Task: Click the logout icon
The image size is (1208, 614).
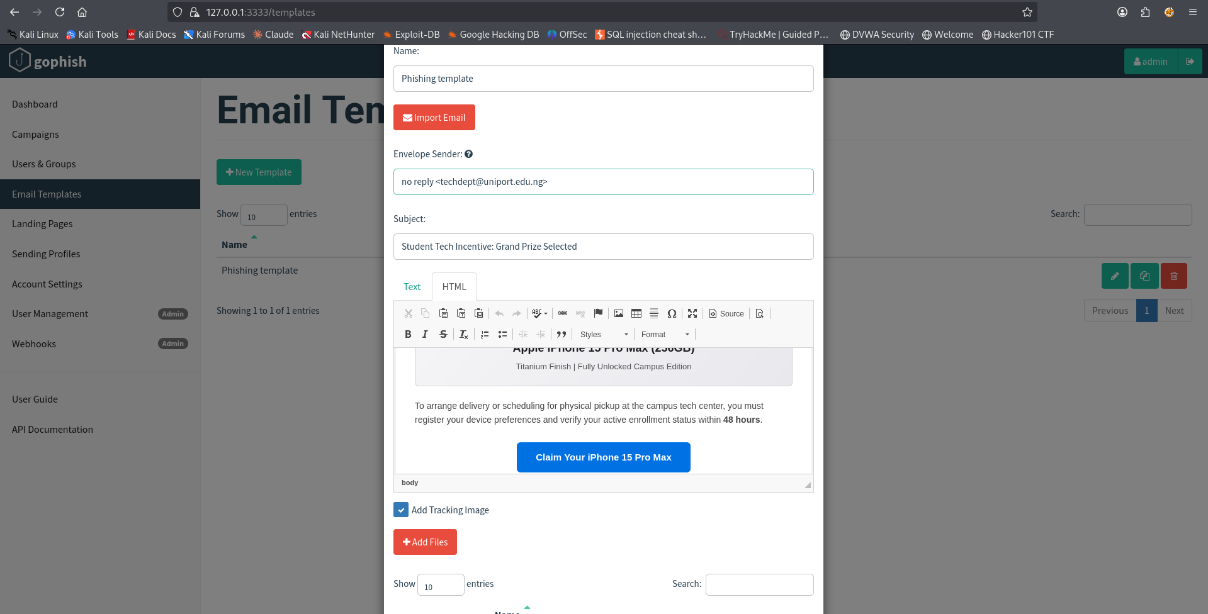Action: pyautogui.click(x=1190, y=62)
